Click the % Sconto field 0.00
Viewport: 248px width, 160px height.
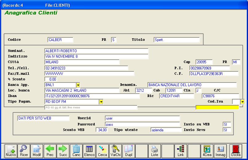click(x=51, y=79)
